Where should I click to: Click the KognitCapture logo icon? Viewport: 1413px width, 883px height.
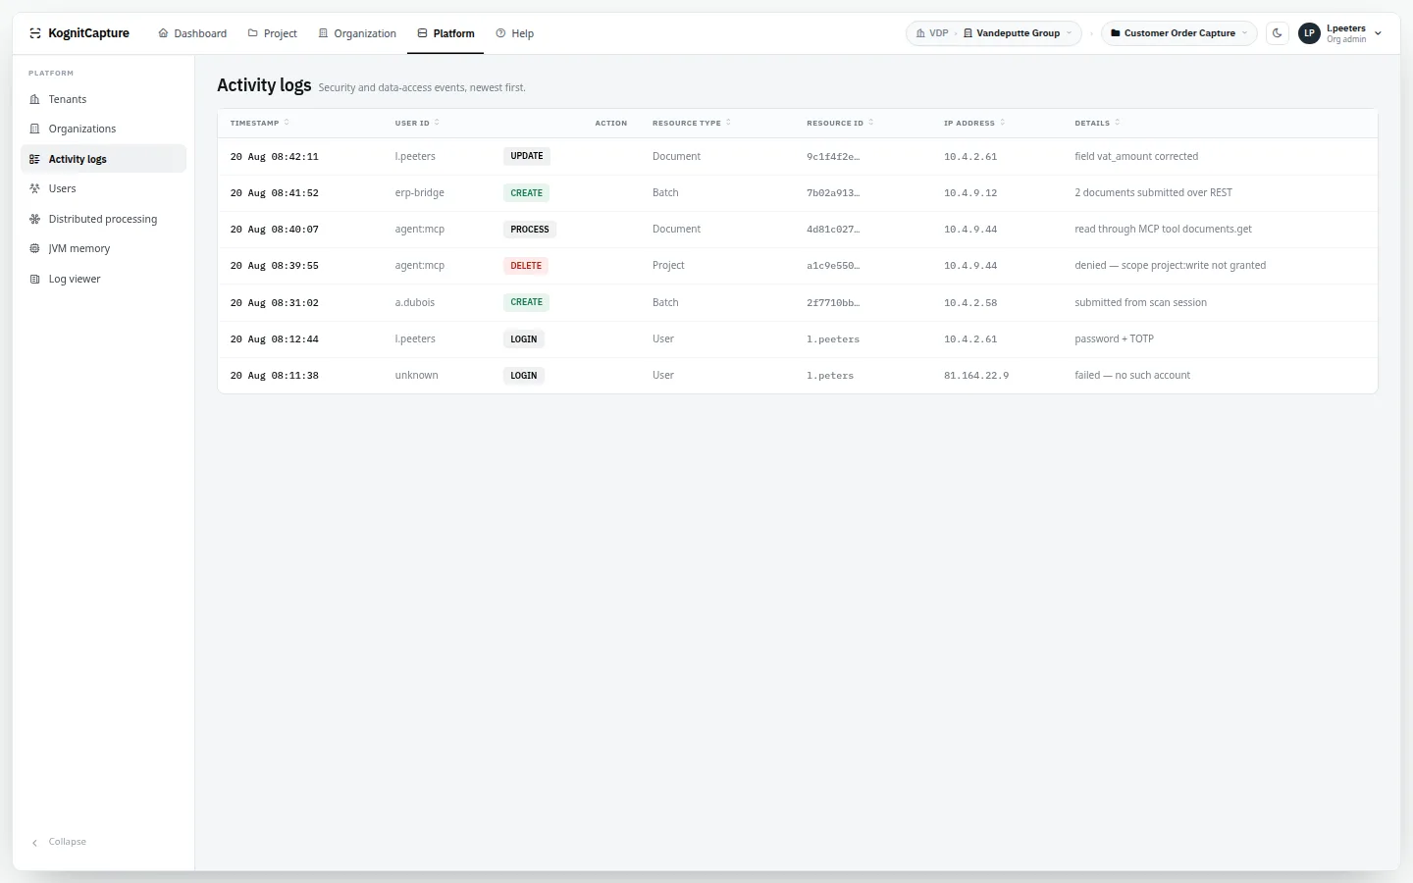tap(35, 33)
